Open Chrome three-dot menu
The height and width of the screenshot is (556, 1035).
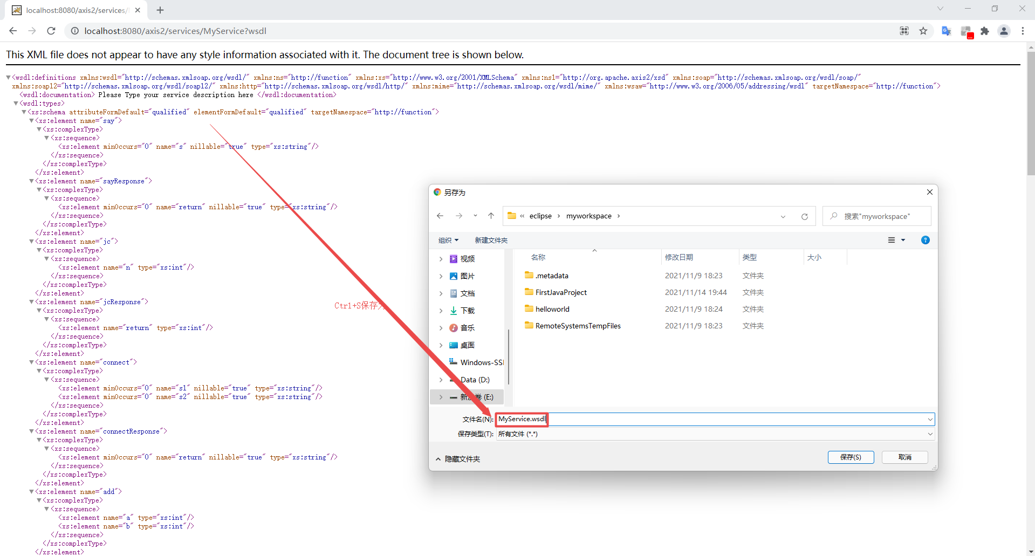pos(1023,31)
